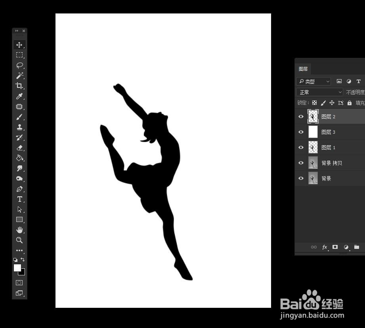Select the Eyedropper tool

(x=19, y=96)
